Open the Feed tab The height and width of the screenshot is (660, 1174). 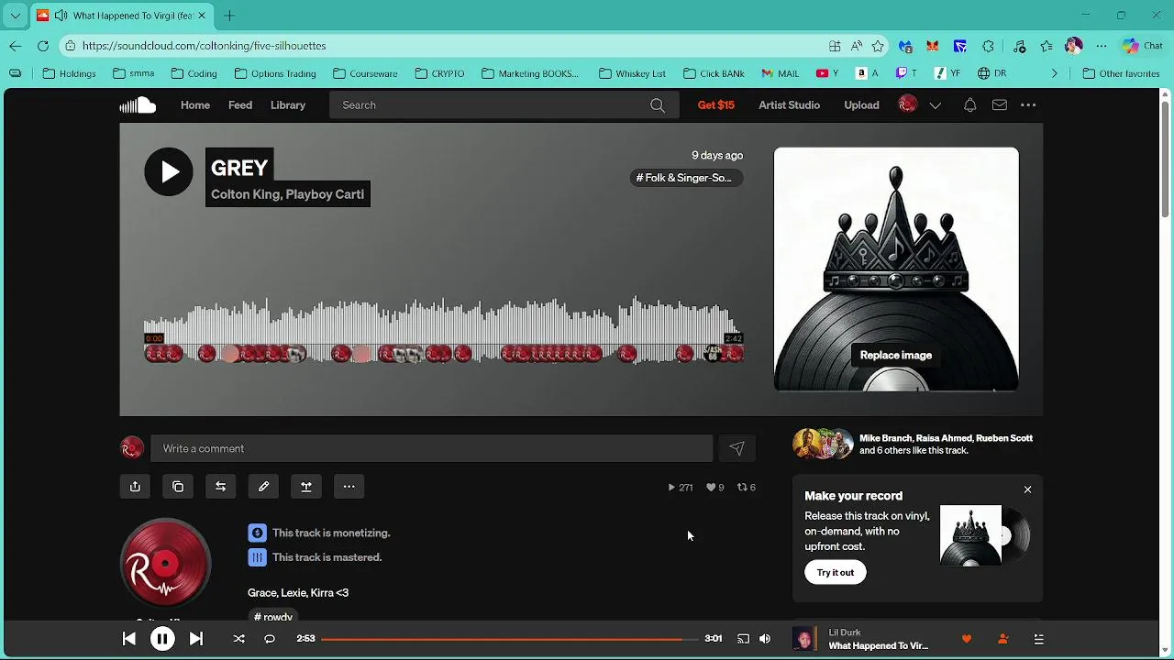tap(240, 105)
